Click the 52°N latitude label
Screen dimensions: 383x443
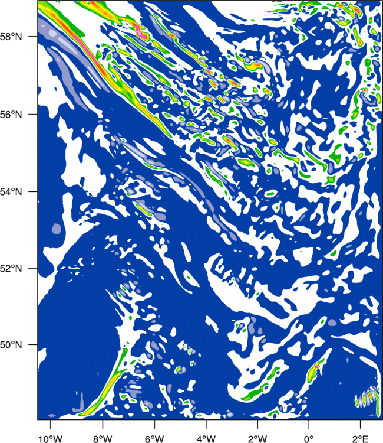click(x=11, y=268)
